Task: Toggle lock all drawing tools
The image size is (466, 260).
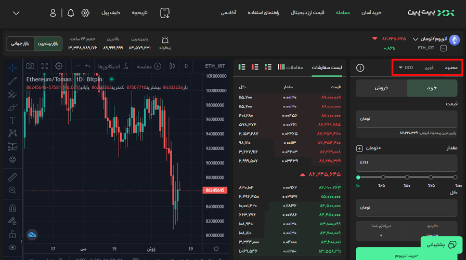Action: point(12,235)
